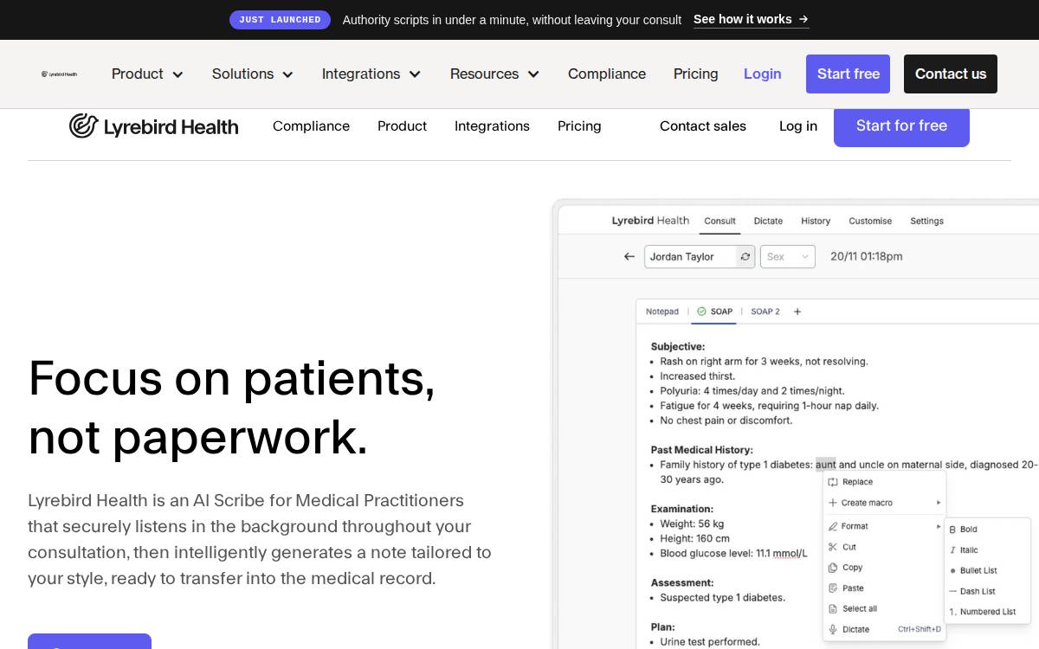Select the SOAP 2 tab
The width and height of the screenshot is (1039, 649).
pyautogui.click(x=765, y=312)
